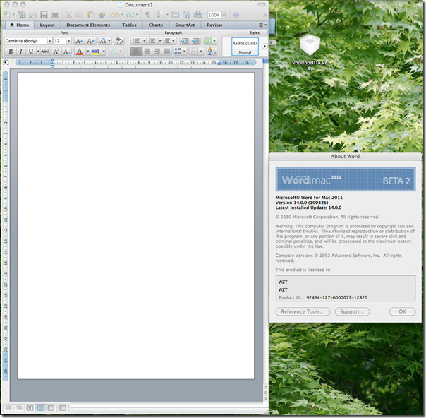Click the tab stop selector at ruler corner

click(6, 64)
